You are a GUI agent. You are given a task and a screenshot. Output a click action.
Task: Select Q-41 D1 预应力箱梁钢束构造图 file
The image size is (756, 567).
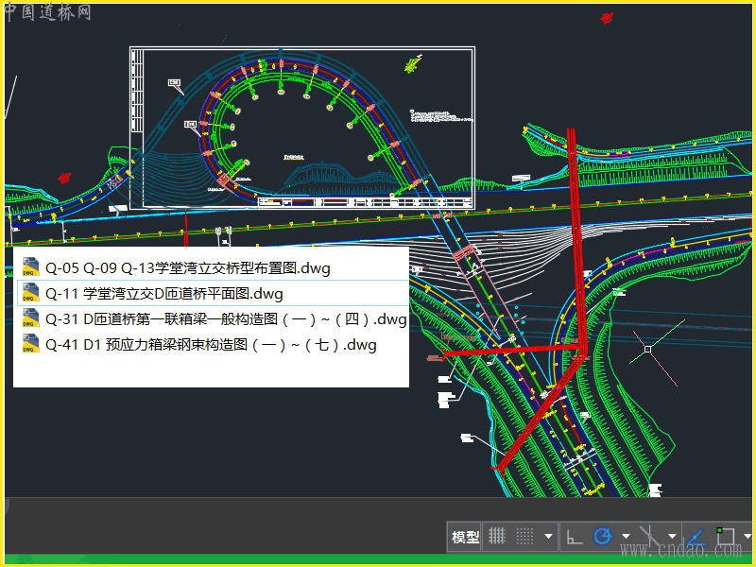pos(211,344)
